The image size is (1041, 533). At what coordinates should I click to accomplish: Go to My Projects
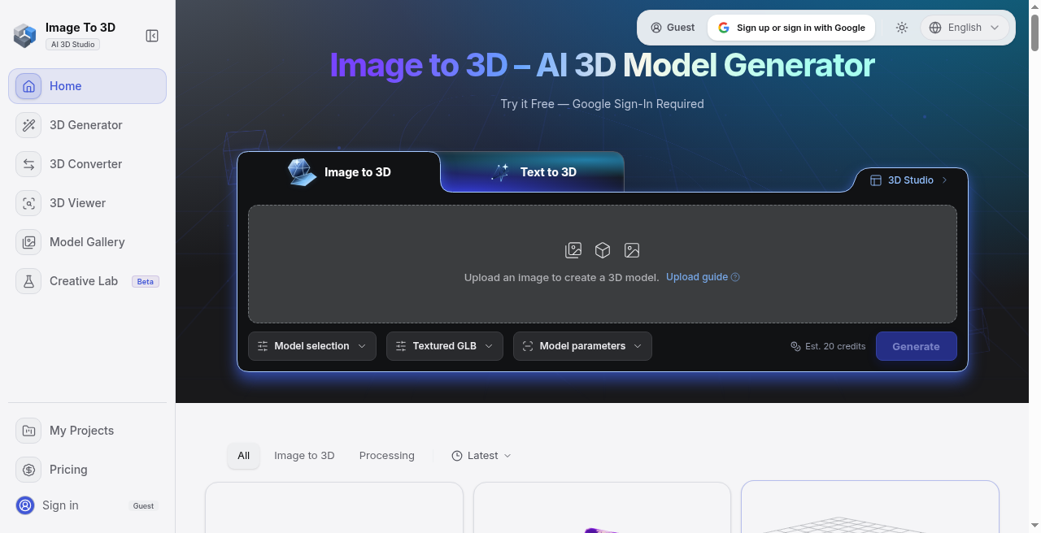(88, 431)
